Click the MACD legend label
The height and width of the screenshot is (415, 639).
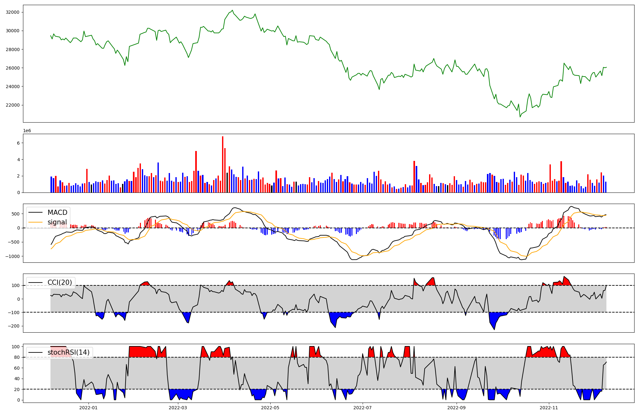pyautogui.click(x=57, y=213)
